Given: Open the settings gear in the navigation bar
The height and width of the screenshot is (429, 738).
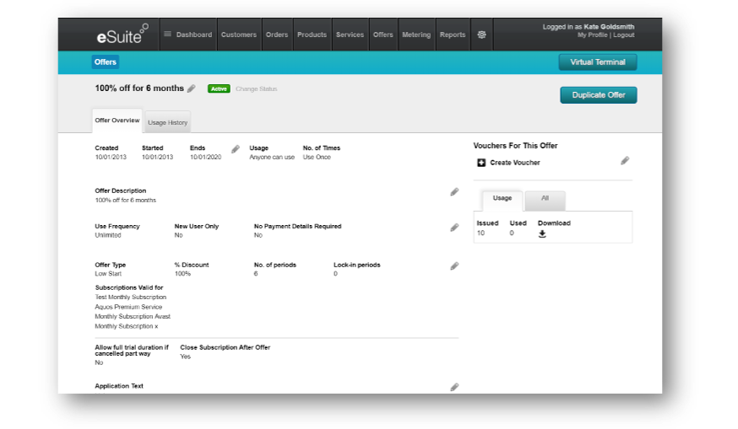Looking at the screenshot, I should pos(481,35).
